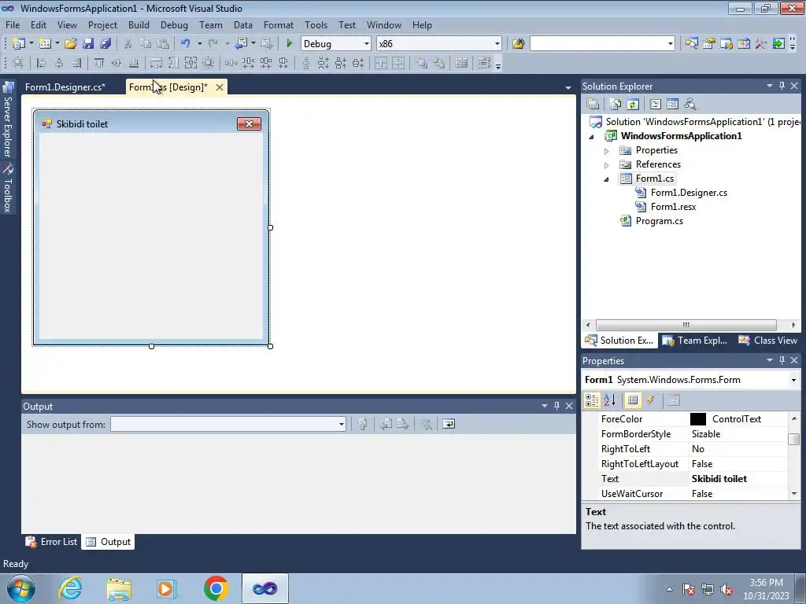This screenshot has height=604, width=806.
Task: Switch to the Team Explorer tab
Action: pos(695,341)
